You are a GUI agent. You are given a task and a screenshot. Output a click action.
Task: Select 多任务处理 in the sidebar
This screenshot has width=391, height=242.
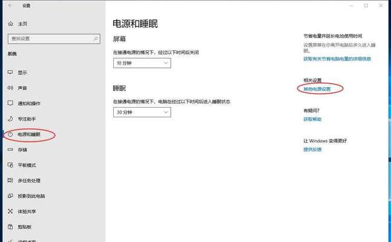coord(29,181)
